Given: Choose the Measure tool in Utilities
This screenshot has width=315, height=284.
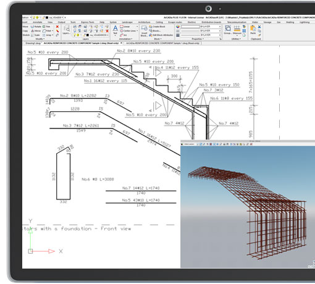Looking at the screenshot, I should click(237, 30).
